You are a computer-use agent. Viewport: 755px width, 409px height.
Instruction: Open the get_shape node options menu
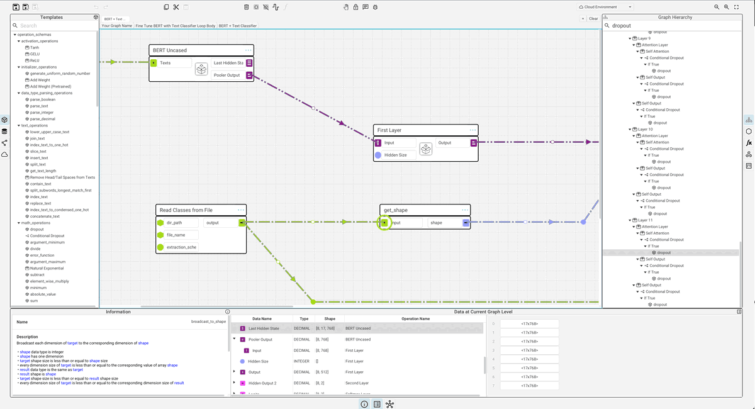tap(465, 210)
